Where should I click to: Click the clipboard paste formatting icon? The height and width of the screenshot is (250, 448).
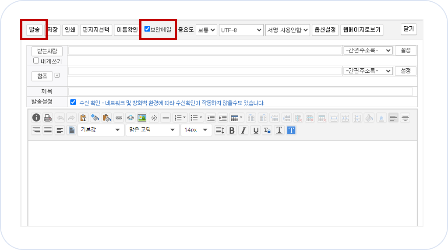[x=107, y=118]
